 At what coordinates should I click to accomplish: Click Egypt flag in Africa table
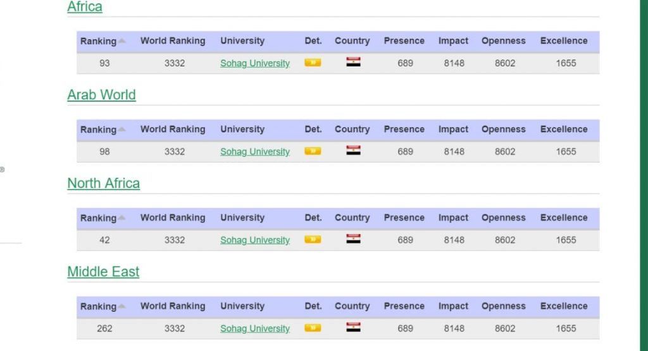tap(353, 63)
